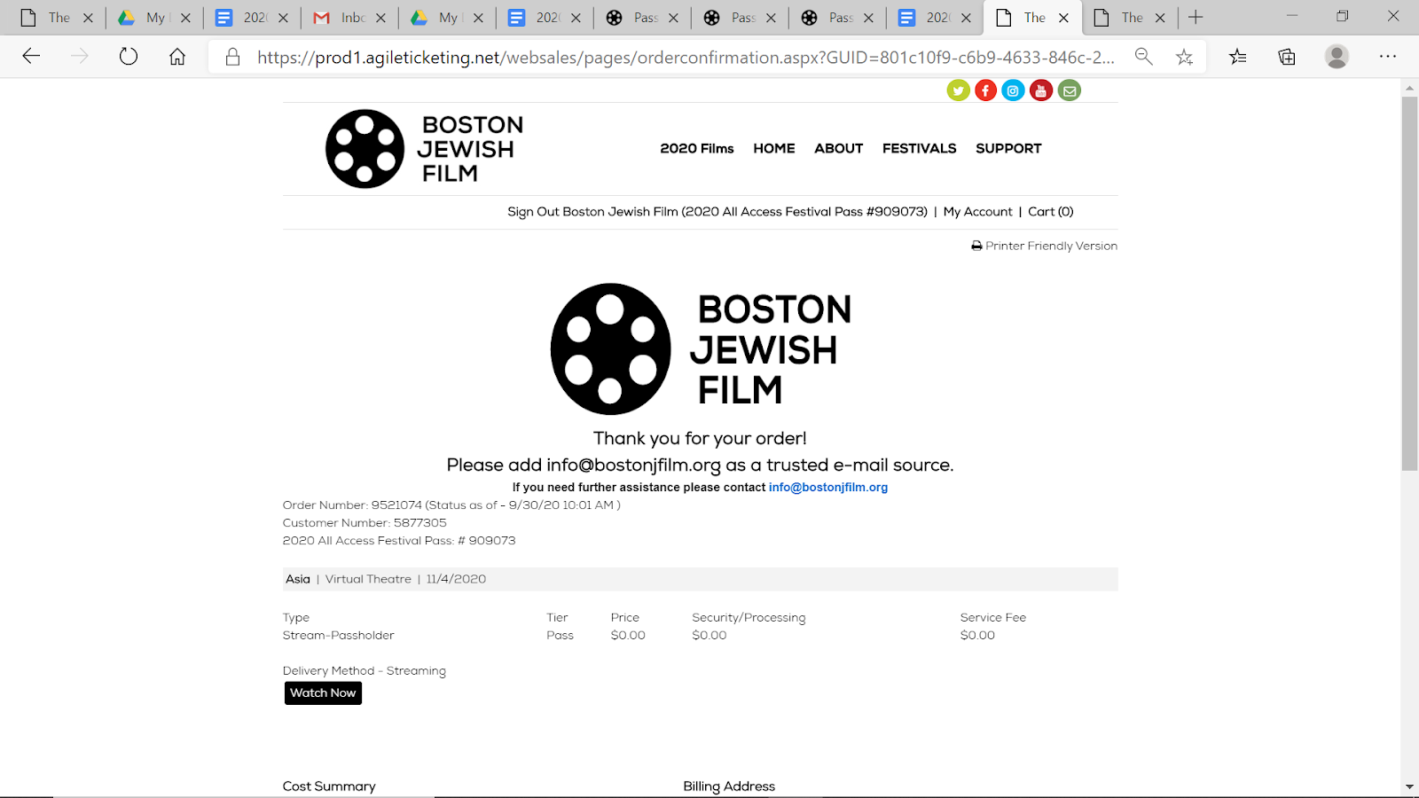Image resolution: width=1419 pixels, height=798 pixels.
Task: Go to HOME in site navigation
Action: click(x=774, y=148)
